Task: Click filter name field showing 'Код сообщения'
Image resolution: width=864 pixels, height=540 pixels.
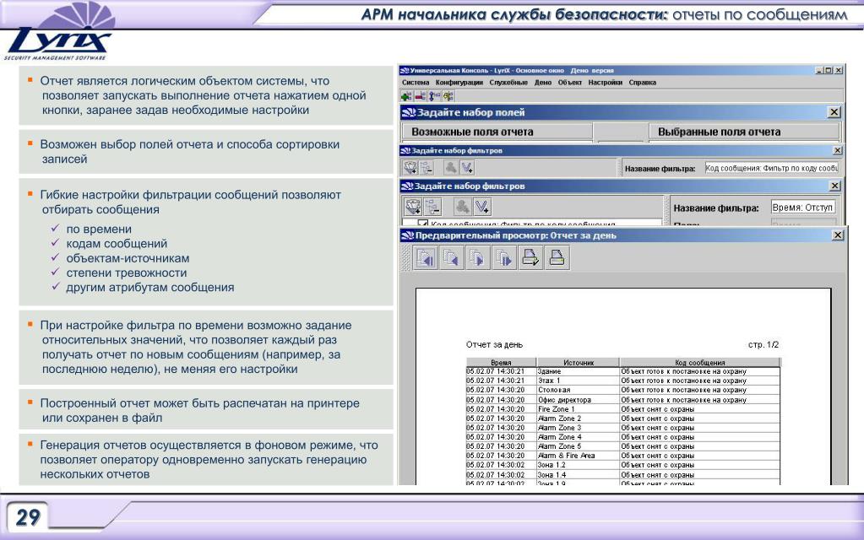Action: click(x=771, y=168)
